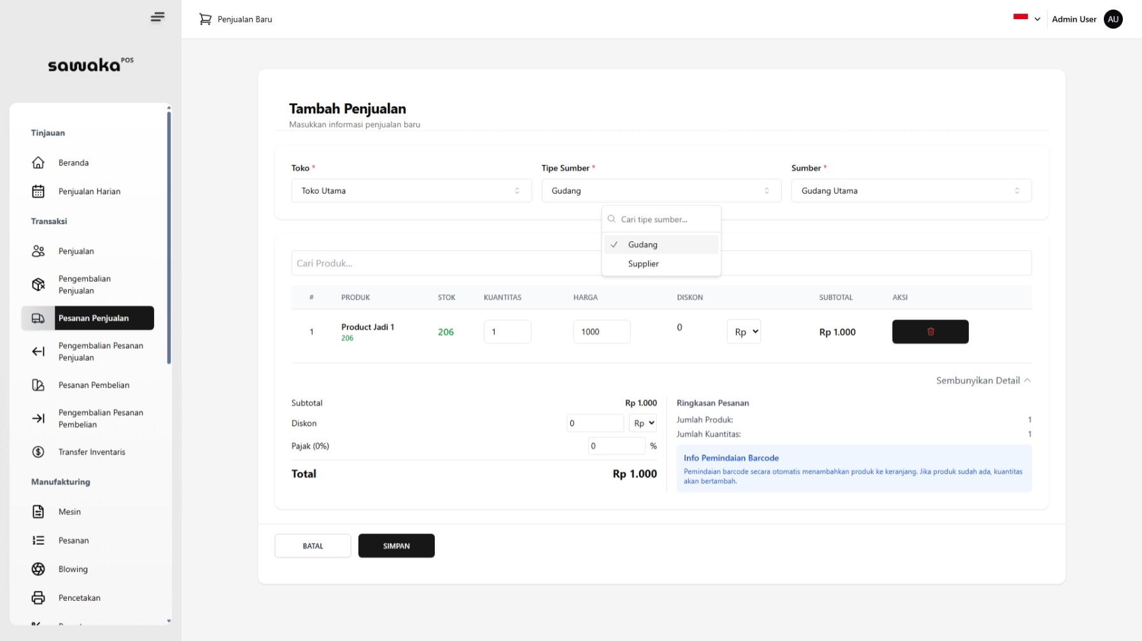This screenshot has width=1142, height=641.
Task: Open Penjualan Harian calendar icon
Action: (38, 192)
